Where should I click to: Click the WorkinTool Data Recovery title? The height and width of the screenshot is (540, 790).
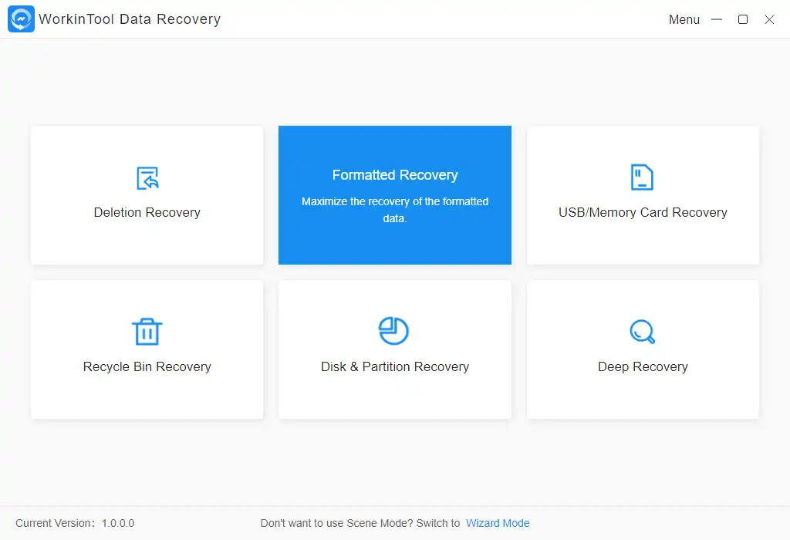tap(130, 19)
